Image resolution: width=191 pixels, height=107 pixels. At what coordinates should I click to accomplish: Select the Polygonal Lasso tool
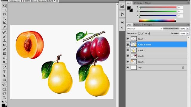pos(4,14)
